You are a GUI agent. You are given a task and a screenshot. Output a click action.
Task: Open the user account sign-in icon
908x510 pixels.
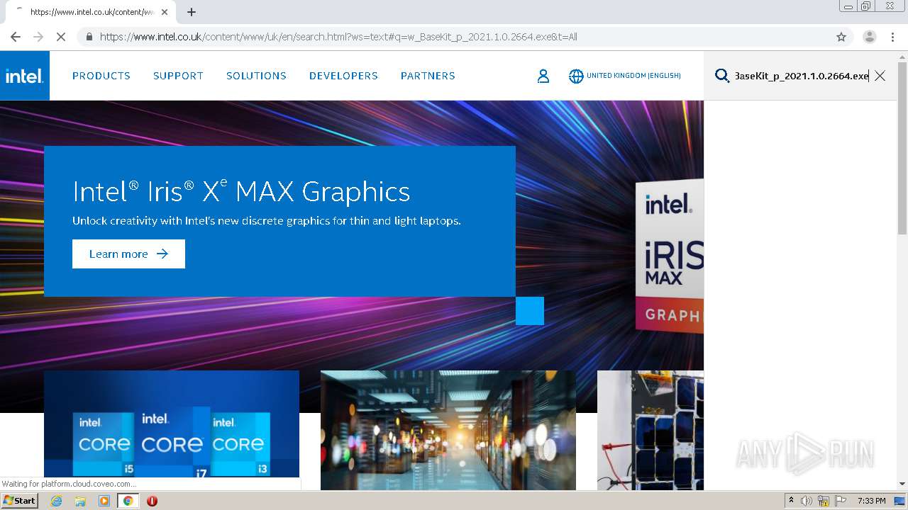point(543,76)
